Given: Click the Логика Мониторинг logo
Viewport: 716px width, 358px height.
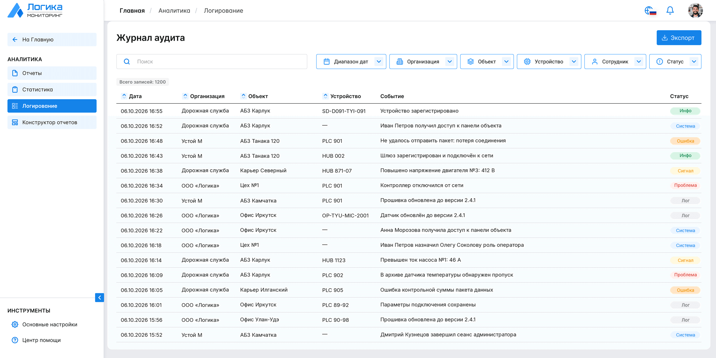Looking at the screenshot, I should [x=35, y=10].
